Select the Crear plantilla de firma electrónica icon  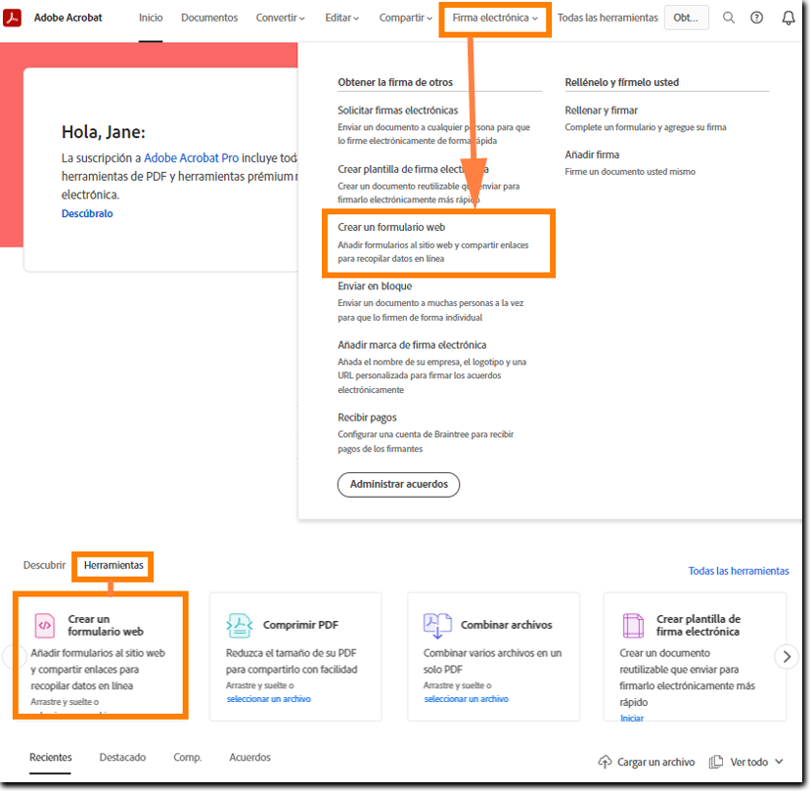[x=633, y=623]
